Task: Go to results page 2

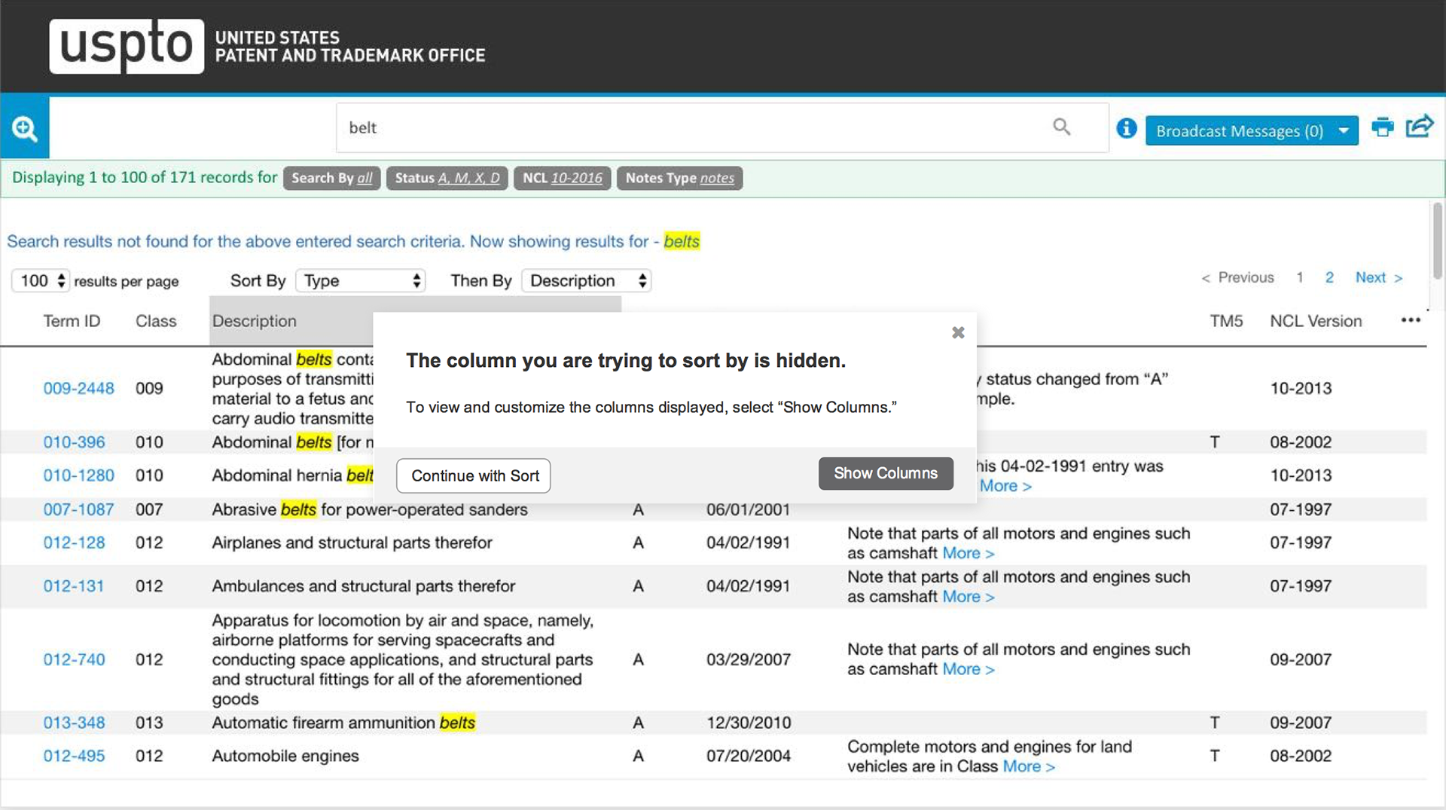Action: click(x=1329, y=278)
